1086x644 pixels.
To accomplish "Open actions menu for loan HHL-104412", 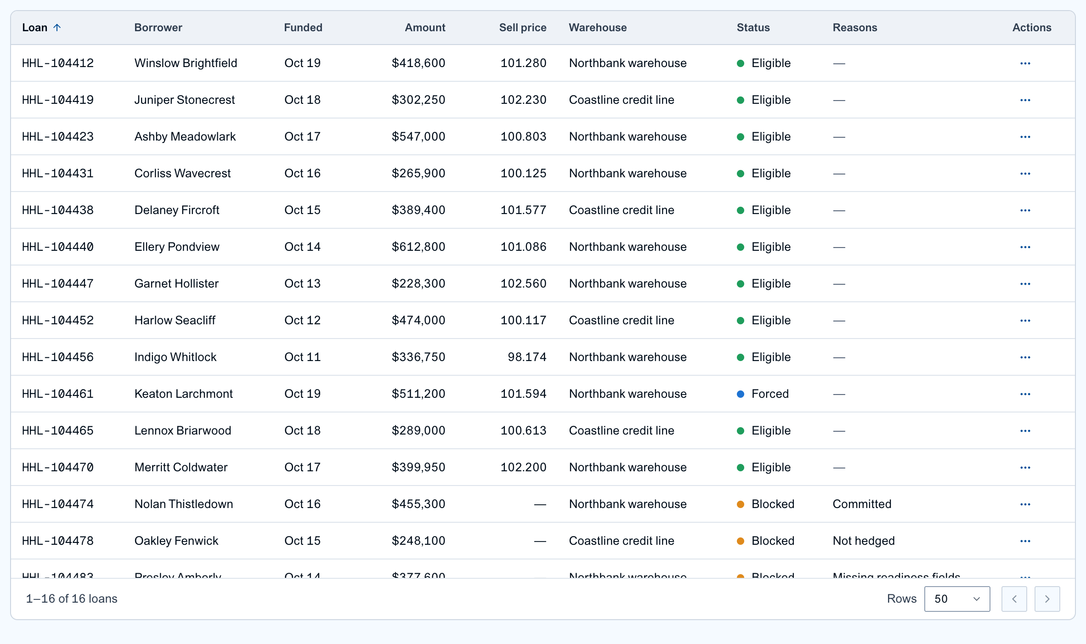I will (x=1025, y=63).
